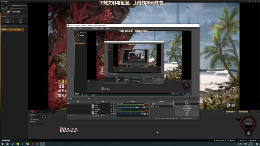
Task: Click top button in OBS Controls panel
Action: coord(187,104)
